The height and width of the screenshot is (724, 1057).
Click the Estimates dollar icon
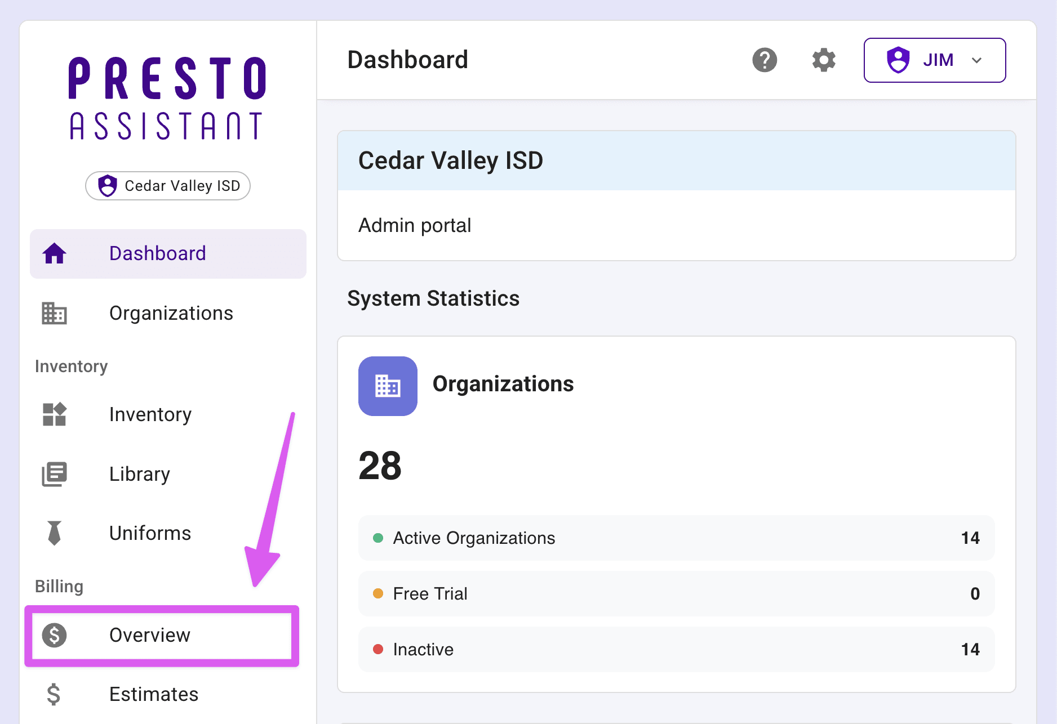click(x=54, y=694)
